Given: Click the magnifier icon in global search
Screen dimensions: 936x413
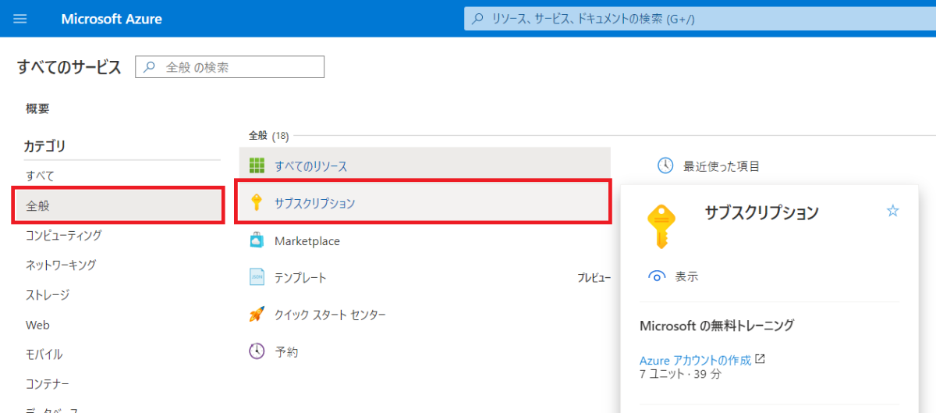Looking at the screenshot, I should pos(477,19).
